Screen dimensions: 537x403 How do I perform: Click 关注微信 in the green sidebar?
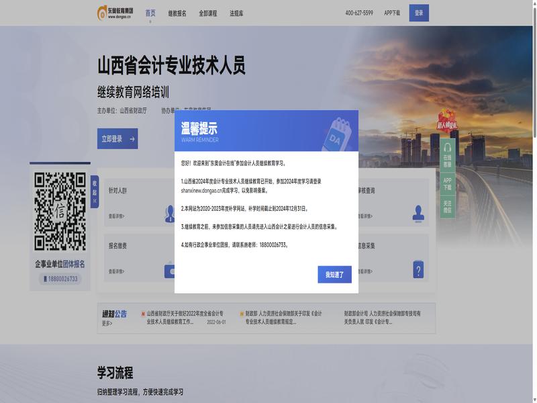pyautogui.click(x=447, y=207)
